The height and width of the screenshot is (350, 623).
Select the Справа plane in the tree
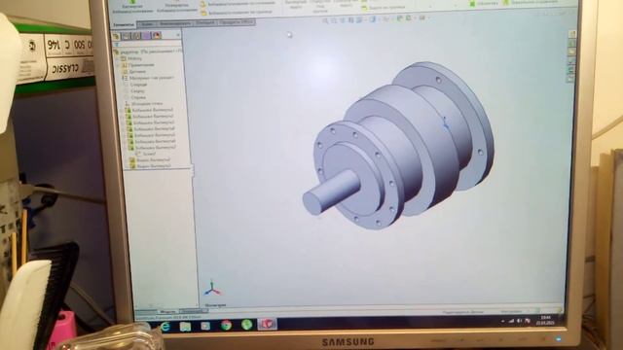135,97
